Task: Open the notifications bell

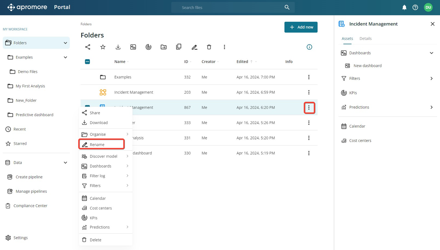Action: [x=404, y=7]
